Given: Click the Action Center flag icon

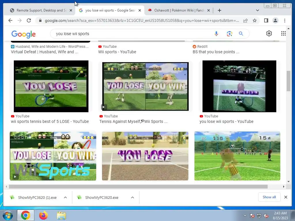Looking at the screenshot, I should 252,216.
